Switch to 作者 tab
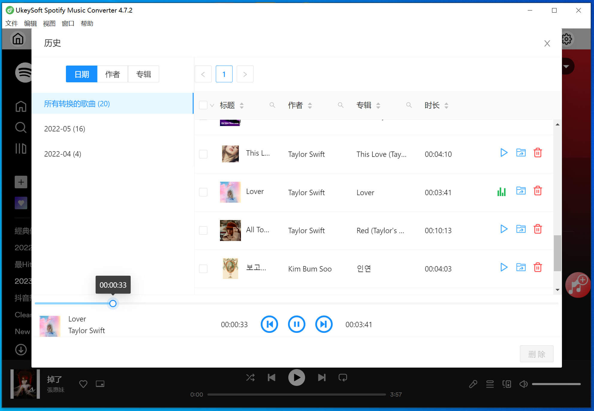Image resolution: width=594 pixels, height=411 pixels. [112, 74]
